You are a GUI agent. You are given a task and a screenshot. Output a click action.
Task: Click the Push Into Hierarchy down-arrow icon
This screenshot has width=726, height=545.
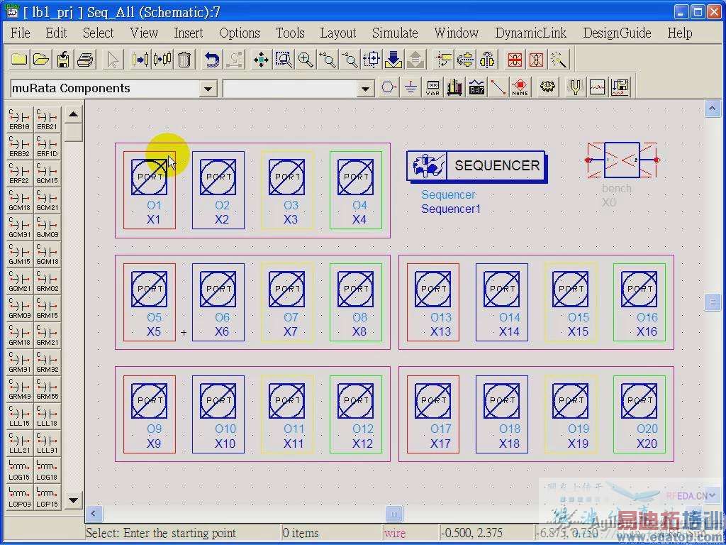(x=393, y=60)
